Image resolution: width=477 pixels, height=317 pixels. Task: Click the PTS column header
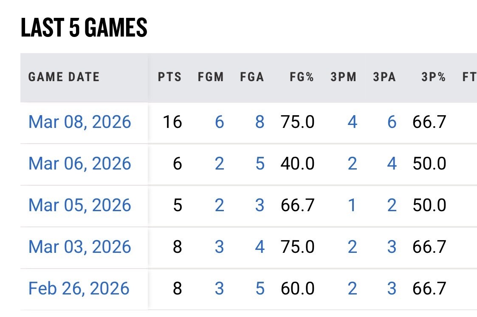[169, 77]
